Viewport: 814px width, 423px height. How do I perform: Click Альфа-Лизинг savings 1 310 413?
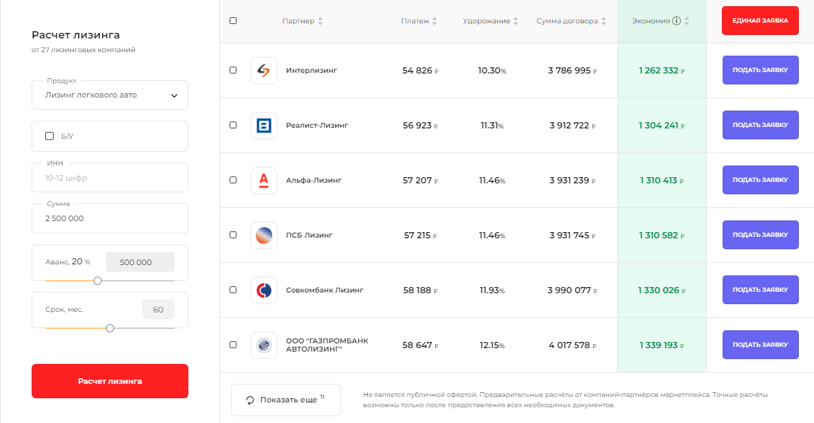tap(662, 181)
